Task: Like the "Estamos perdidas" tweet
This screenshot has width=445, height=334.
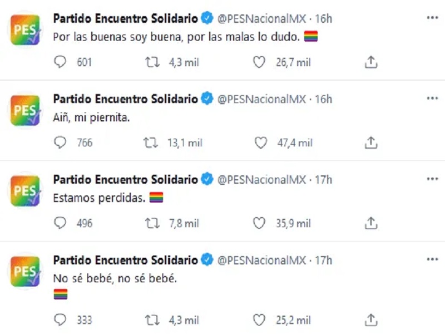Action: pos(259,223)
